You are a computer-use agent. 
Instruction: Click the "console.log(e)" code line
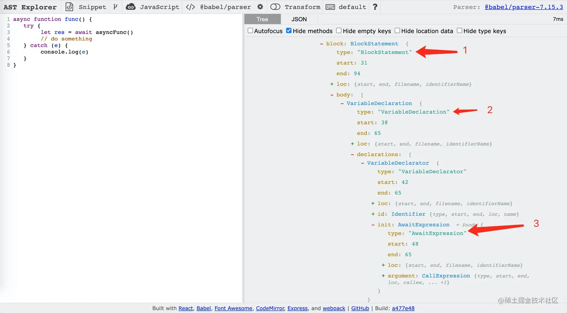(64, 52)
